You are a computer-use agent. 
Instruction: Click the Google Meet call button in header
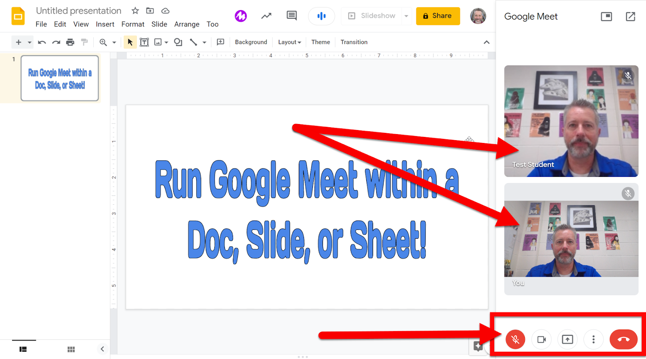(321, 16)
